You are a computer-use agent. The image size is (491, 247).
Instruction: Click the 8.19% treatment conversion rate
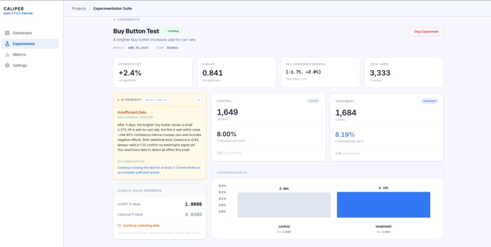(x=345, y=135)
